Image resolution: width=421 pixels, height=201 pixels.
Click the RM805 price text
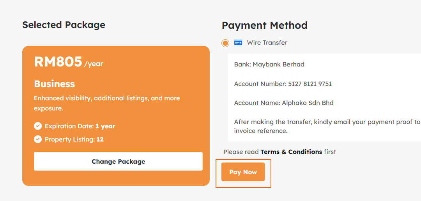pos(58,62)
